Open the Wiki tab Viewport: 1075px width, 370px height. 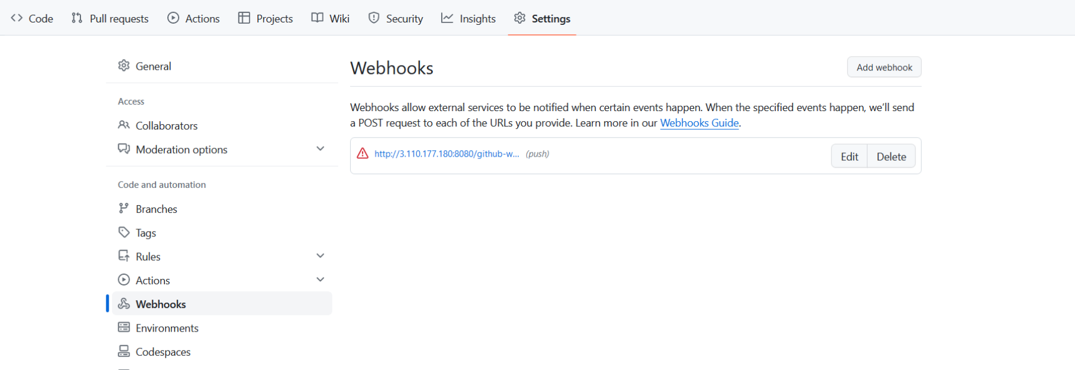point(331,18)
